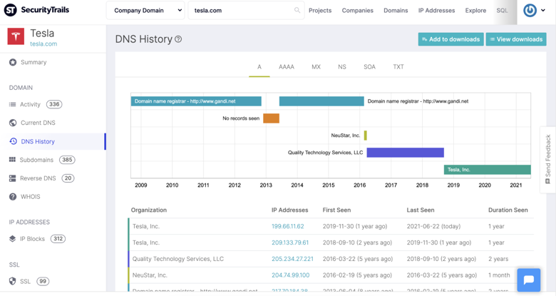Click the Organization column header
The height and width of the screenshot is (296, 556).
tap(148, 210)
